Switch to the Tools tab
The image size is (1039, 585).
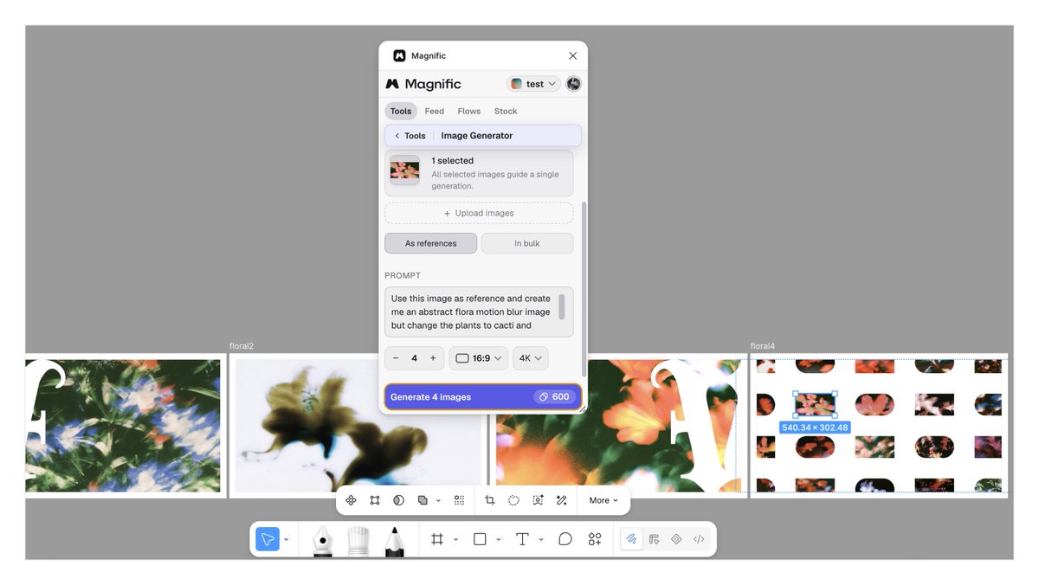[x=401, y=111]
